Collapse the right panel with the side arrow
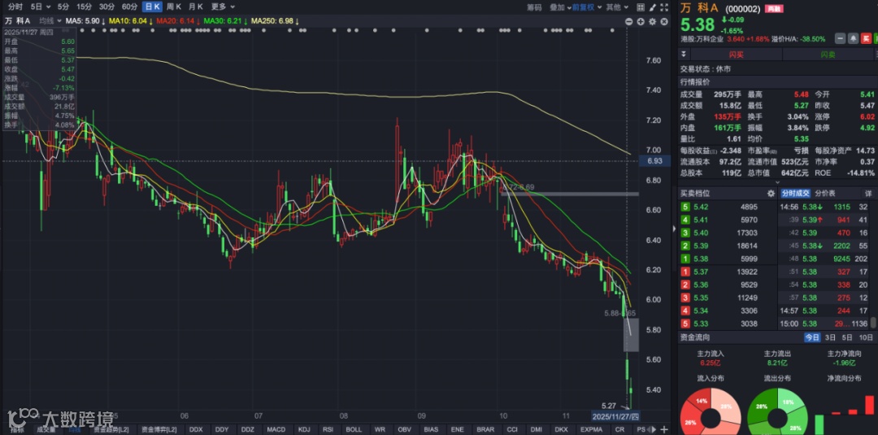This screenshot has width=878, height=435. tap(674, 228)
